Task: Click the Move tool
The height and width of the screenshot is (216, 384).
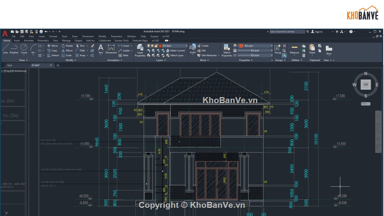Action: coord(53,46)
